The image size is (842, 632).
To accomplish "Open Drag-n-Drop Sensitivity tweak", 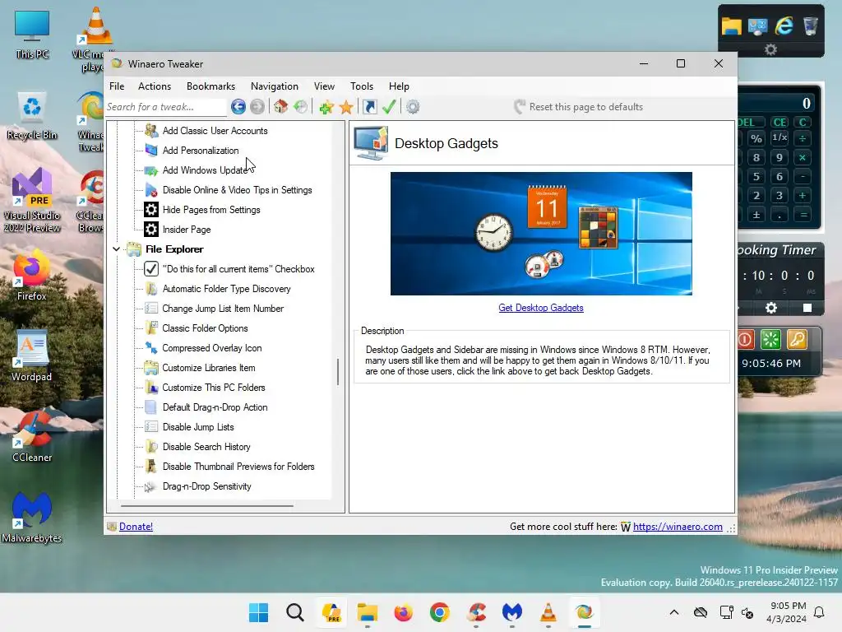I will (x=206, y=486).
